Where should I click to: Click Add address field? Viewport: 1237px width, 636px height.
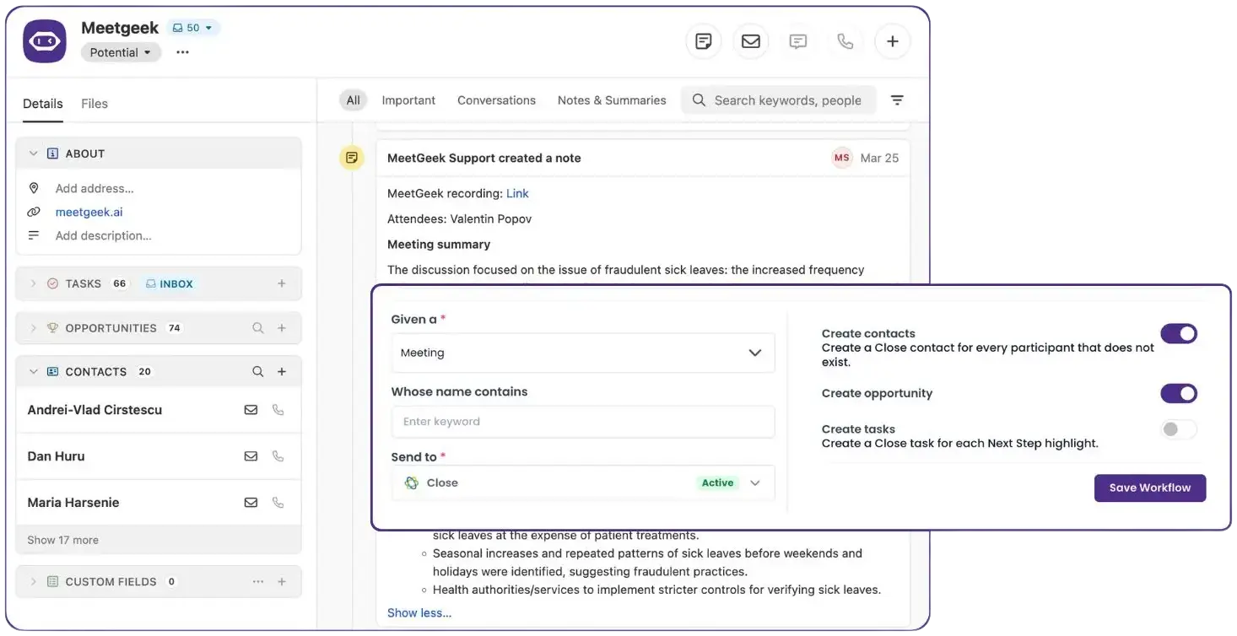(x=95, y=189)
